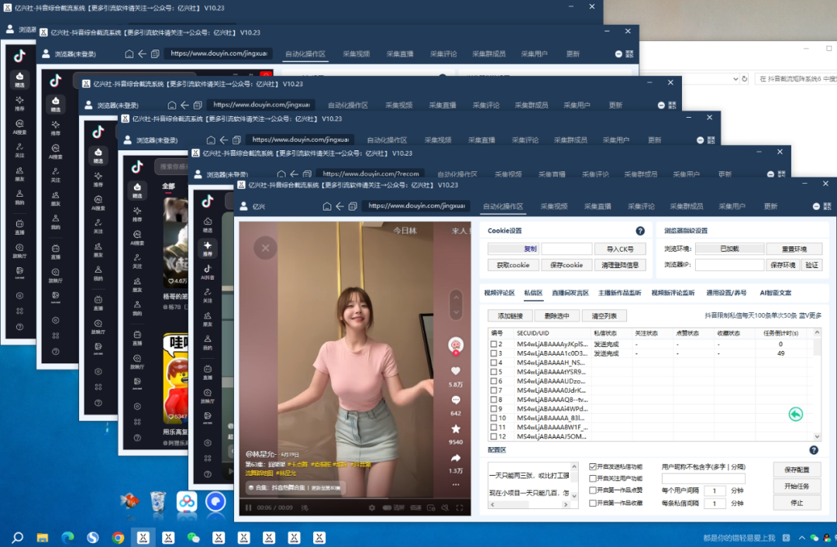Enable checkbox for list row 4
Image resolution: width=837 pixels, height=547 pixels.
[x=494, y=363]
